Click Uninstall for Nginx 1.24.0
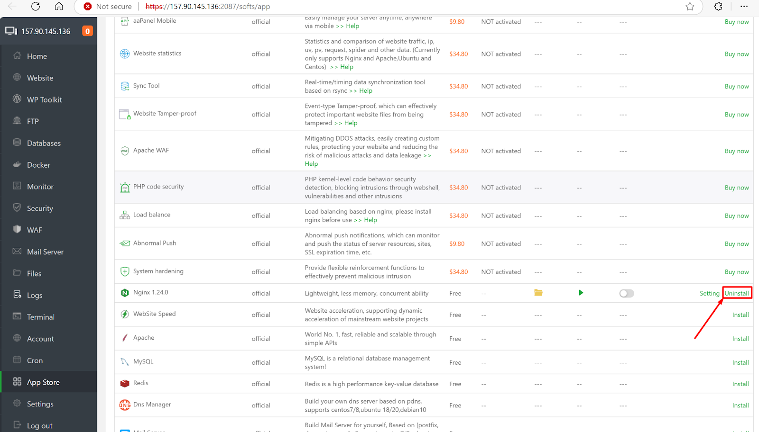The image size is (759, 432). click(737, 293)
